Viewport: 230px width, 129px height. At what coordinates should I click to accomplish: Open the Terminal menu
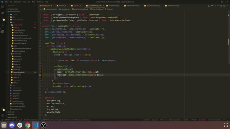point(40,2)
